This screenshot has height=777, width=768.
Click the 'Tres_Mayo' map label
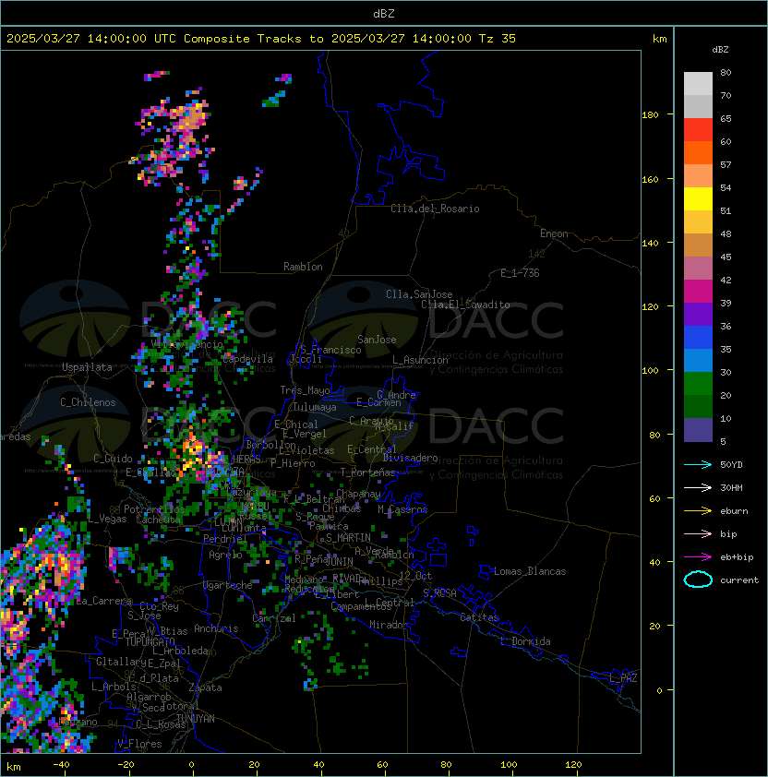tap(305, 390)
